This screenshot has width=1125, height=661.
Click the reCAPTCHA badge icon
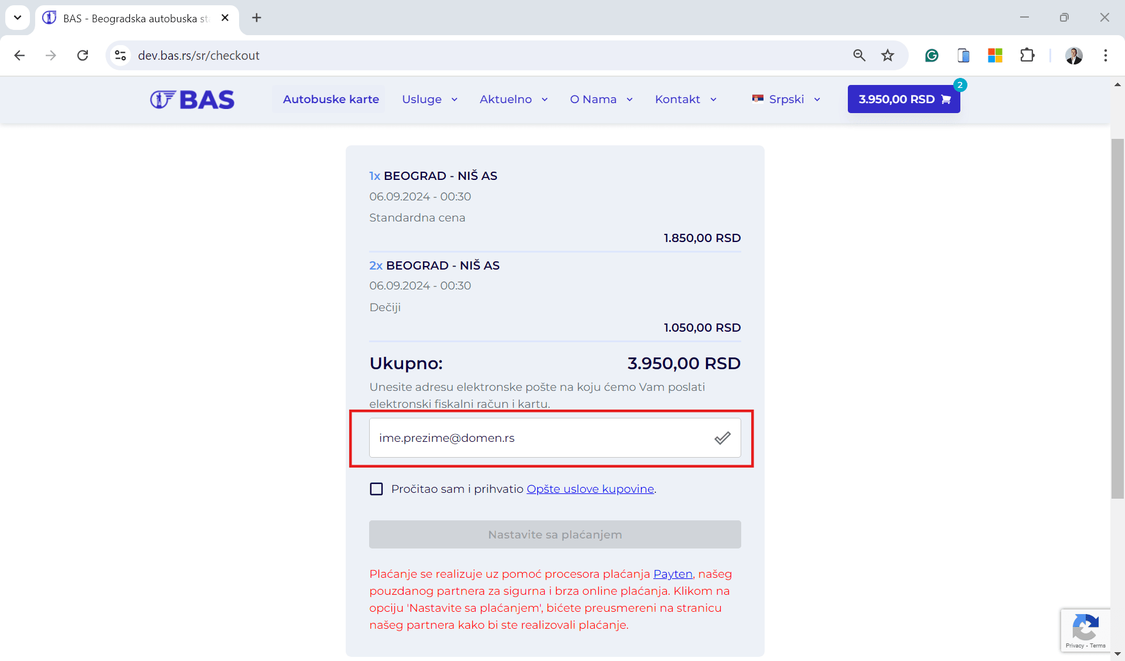[x=1085, y=626]
